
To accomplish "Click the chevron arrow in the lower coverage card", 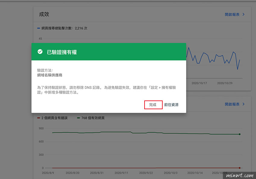I will (244, 104).
